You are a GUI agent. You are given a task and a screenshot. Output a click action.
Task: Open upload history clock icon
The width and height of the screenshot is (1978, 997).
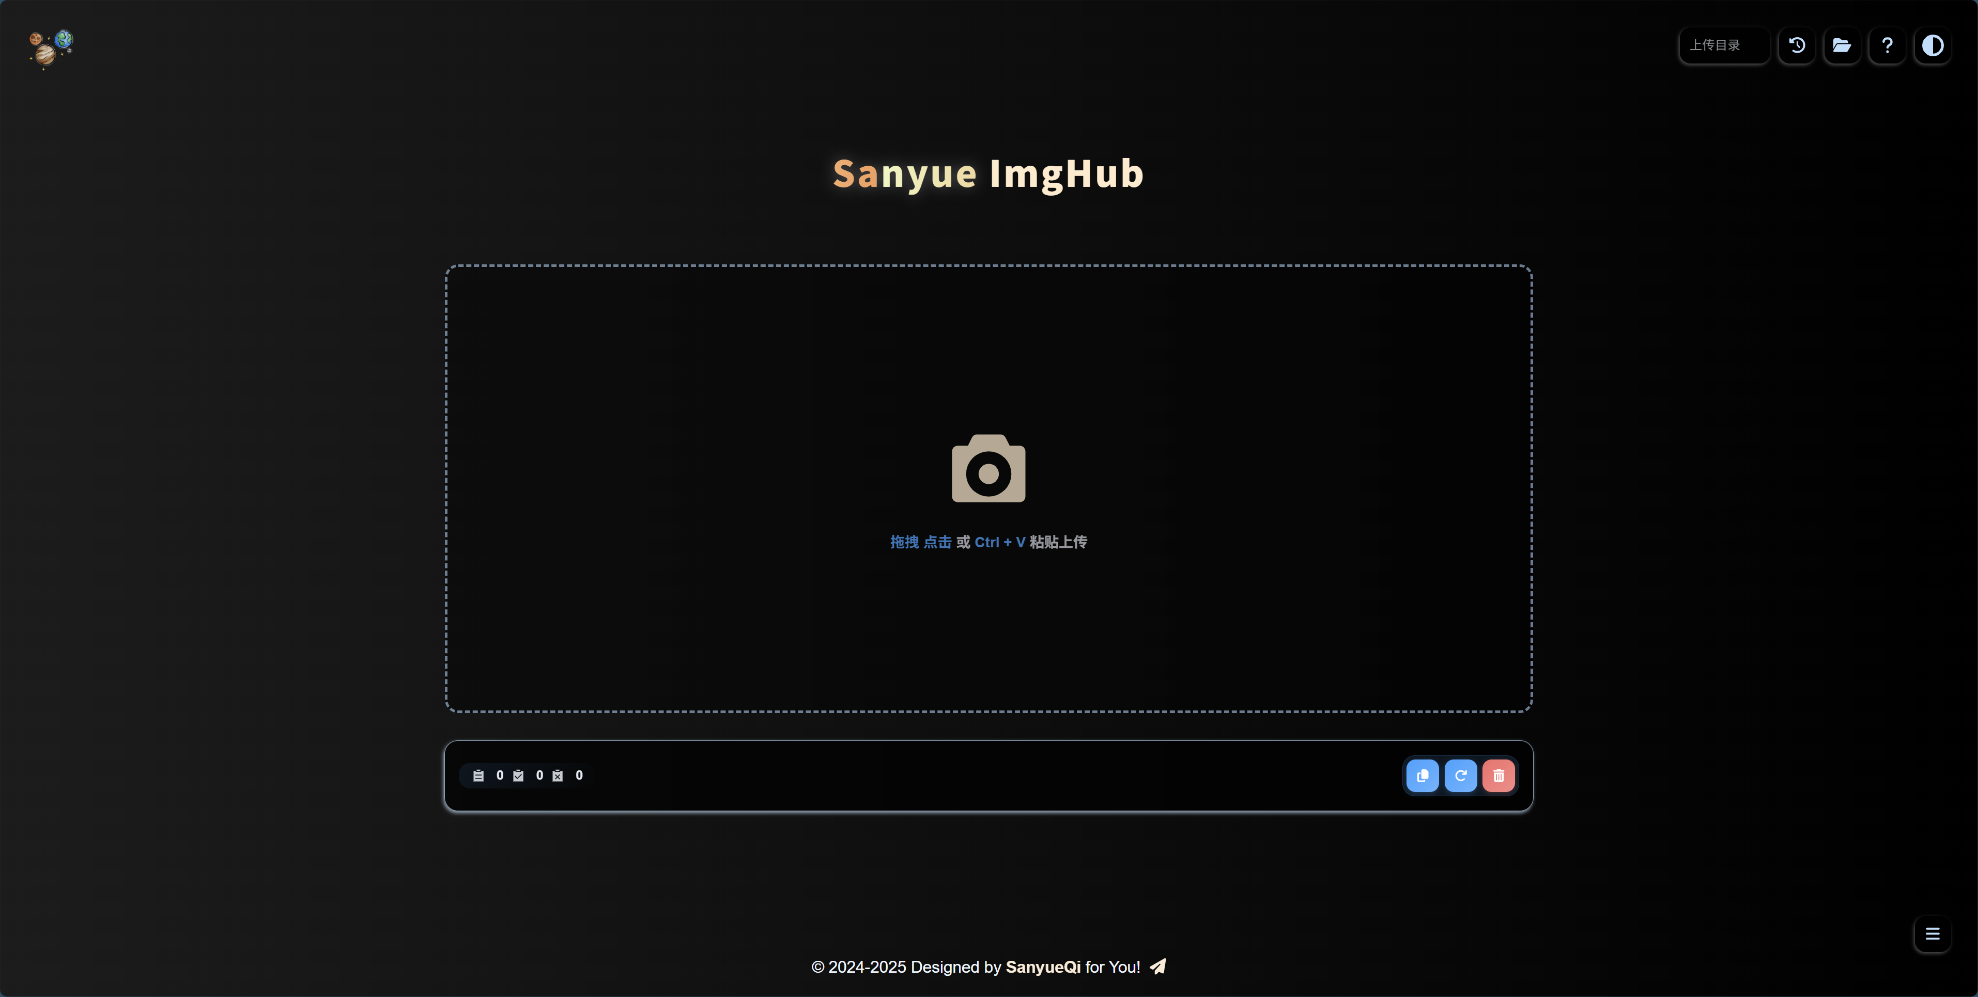pyautogui.click(x=1797, y=45)
